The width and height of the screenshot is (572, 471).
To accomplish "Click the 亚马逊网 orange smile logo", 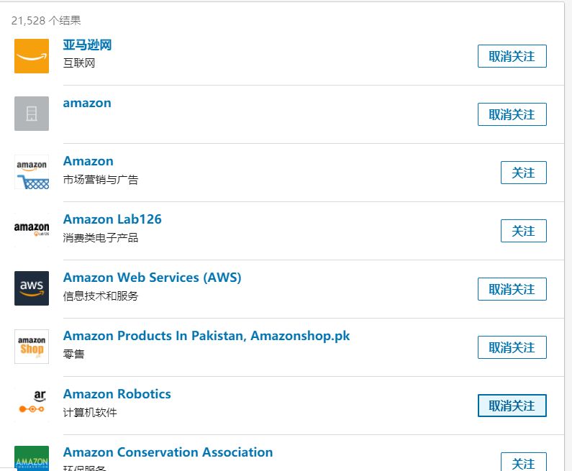I will pos(32,56).
